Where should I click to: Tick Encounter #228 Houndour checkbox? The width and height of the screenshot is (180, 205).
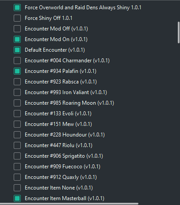tap(17, 135)
